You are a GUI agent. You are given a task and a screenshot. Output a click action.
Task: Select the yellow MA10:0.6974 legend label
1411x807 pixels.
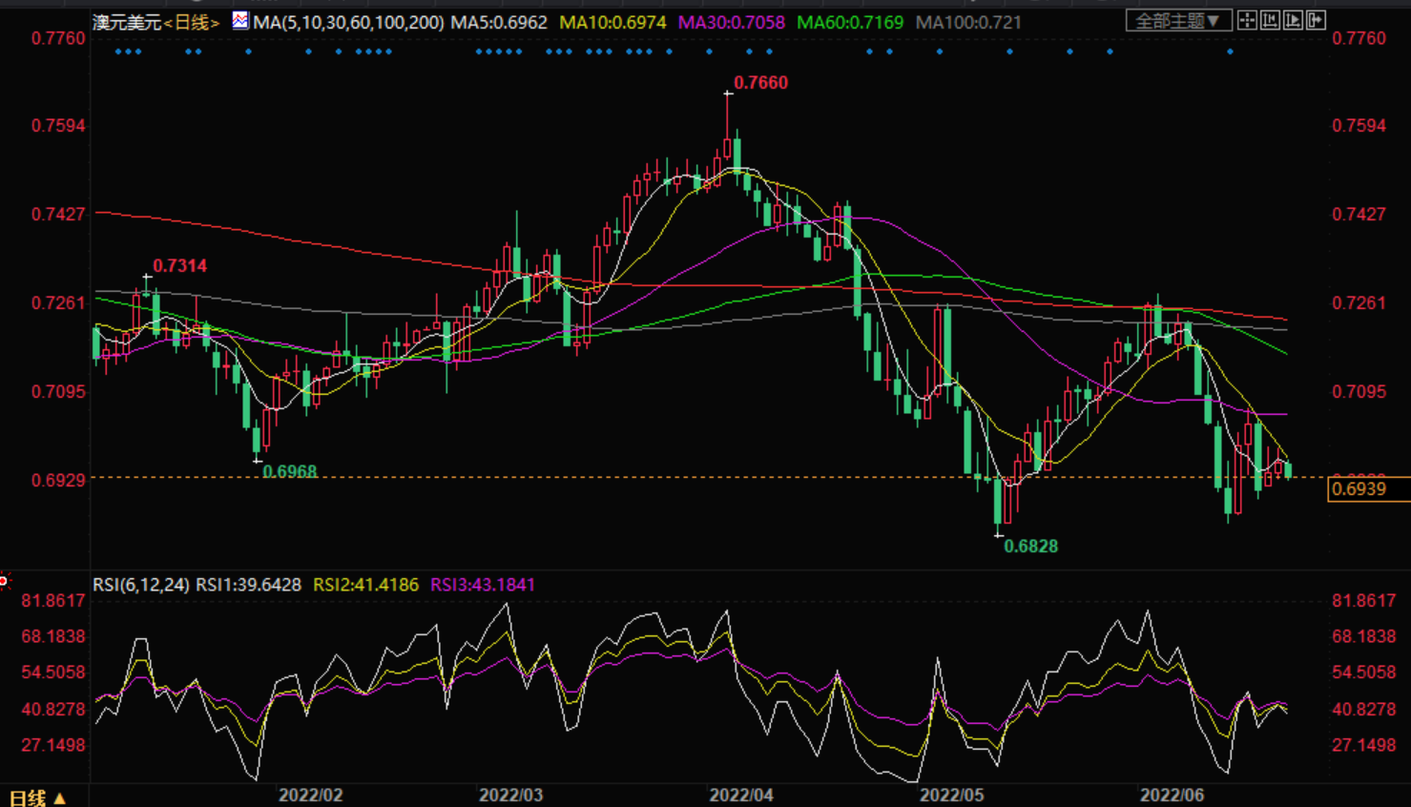point(612,22)
